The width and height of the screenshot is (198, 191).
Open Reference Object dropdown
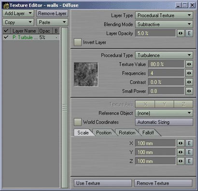pyautogui.click(x=164, y=113)
